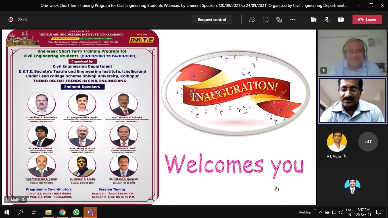Open the network tray icon
388x218 pixels.
[334, 212]
